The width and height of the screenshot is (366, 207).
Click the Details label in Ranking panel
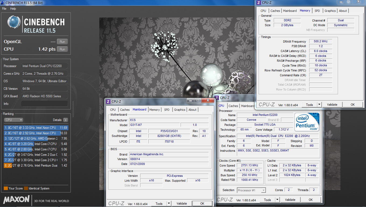[x=57, y=120]
